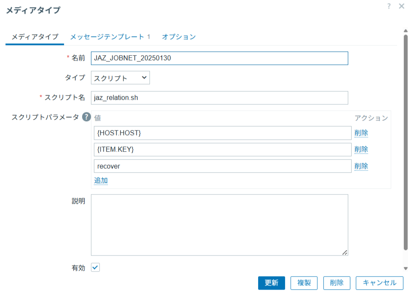Remove the {HOST.HOST} parameter row
The width and height of the screenshot is (408, 293).
(x=361, y=133)
